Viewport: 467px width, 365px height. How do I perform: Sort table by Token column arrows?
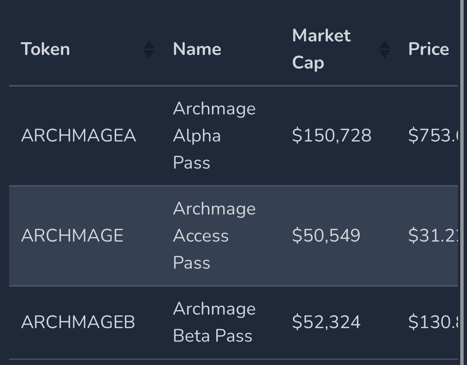click(x=149, y=49)
